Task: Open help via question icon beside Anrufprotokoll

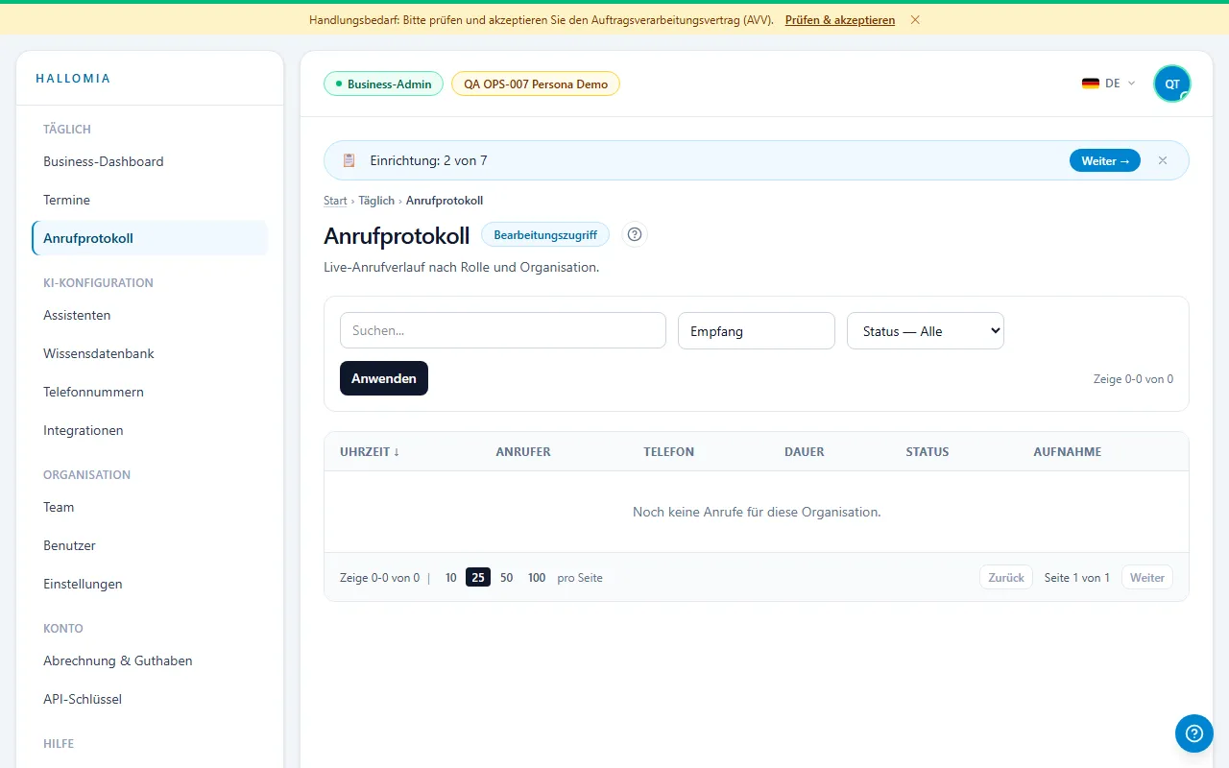Action: pyautogui.click(x=635, y=234)
